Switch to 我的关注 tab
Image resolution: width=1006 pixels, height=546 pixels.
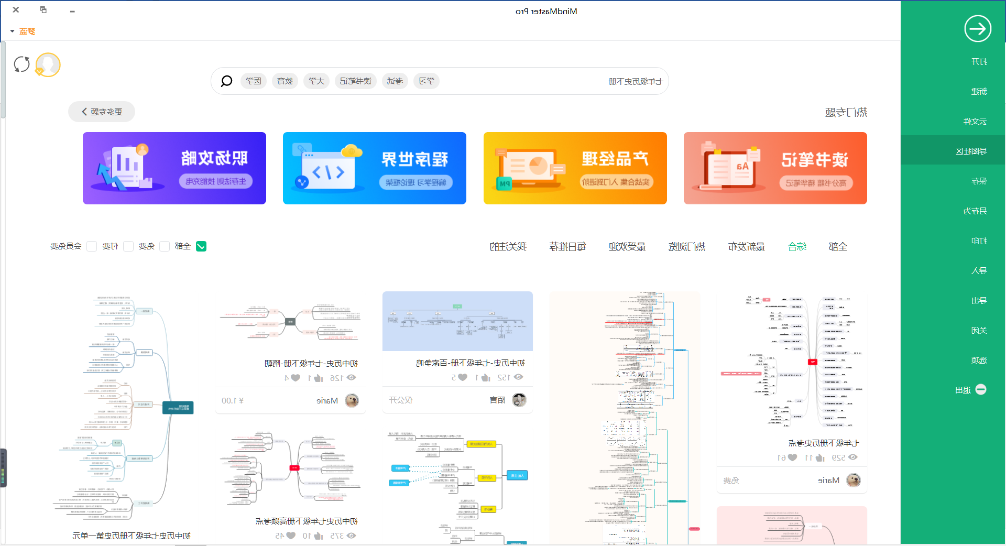(508, 246)
